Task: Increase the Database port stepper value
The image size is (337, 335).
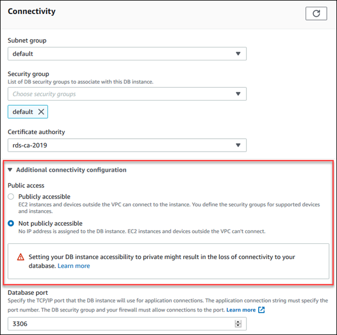Action: pyautogui.click(x=238, y=322)
